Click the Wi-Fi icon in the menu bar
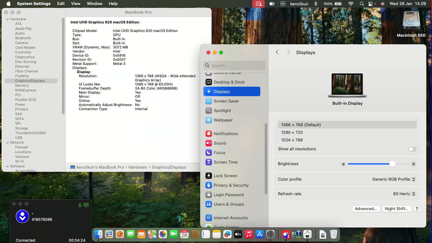Image resolution: width=432 pixels, height=243 pixels. pos(351,4)
